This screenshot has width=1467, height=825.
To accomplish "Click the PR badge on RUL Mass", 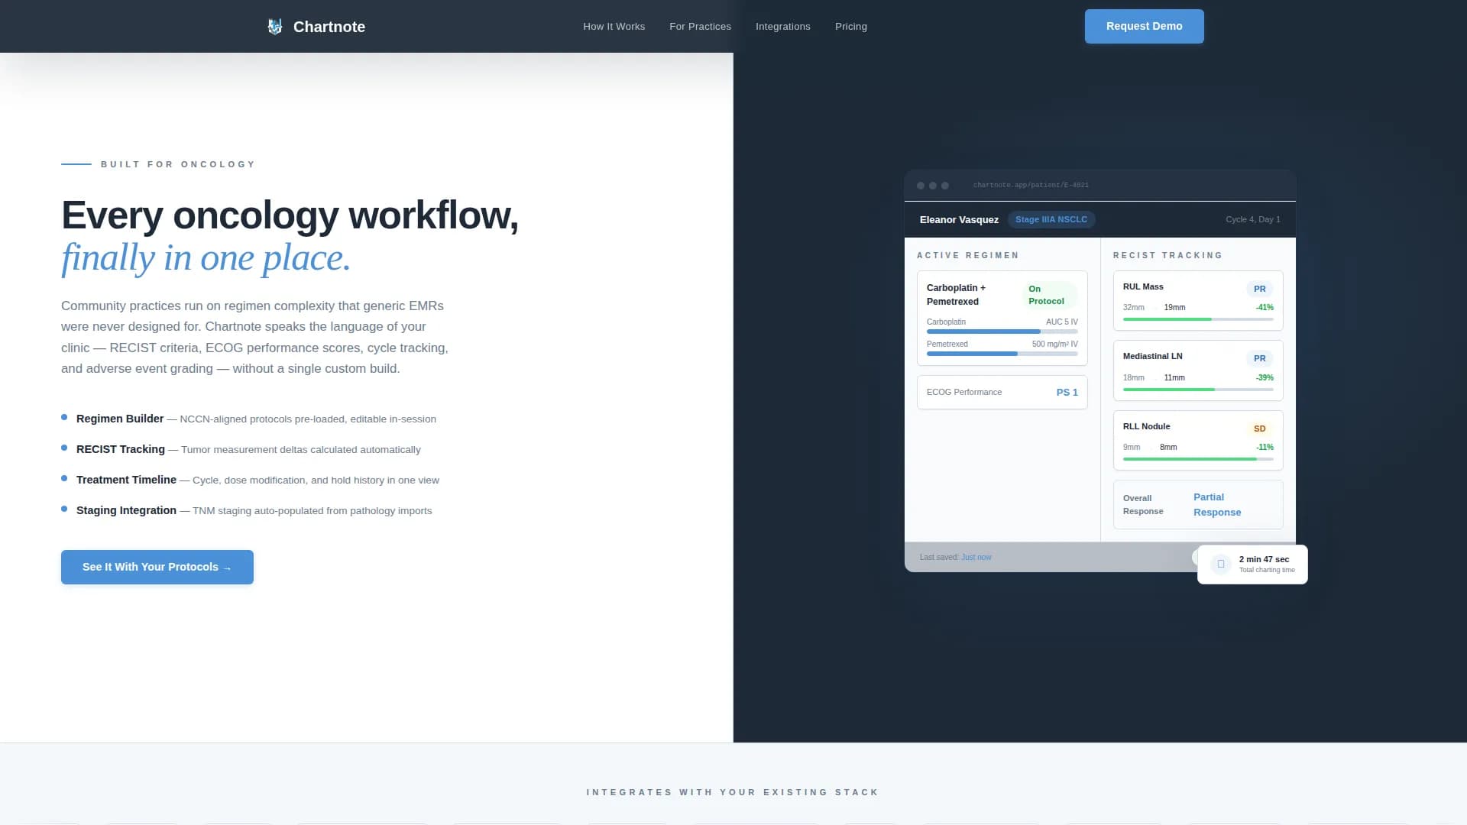I will 1259,289.
